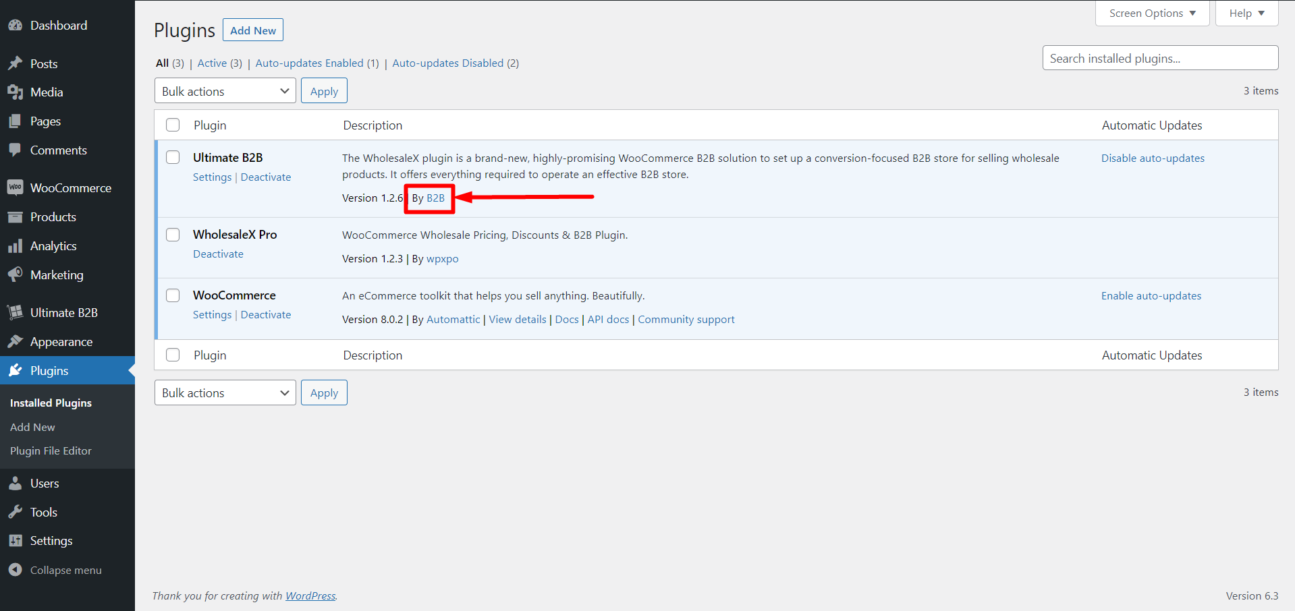Sort by the Plugin column header
Screen dimensions: 1295x611
pos(210,125)
